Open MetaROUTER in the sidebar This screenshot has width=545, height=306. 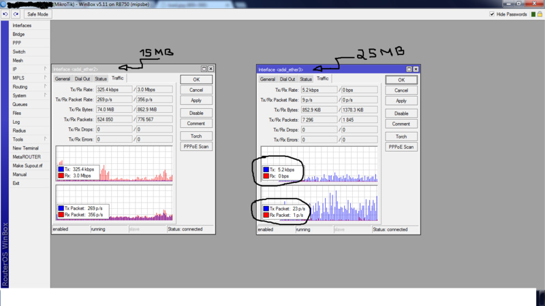pos(27,157)
